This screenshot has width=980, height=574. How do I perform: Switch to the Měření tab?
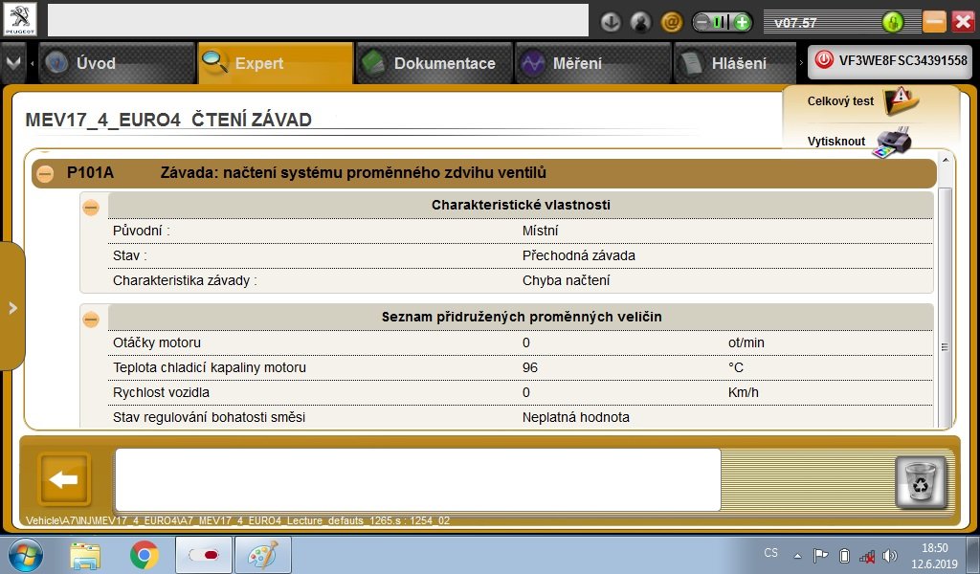click(592, 63)
